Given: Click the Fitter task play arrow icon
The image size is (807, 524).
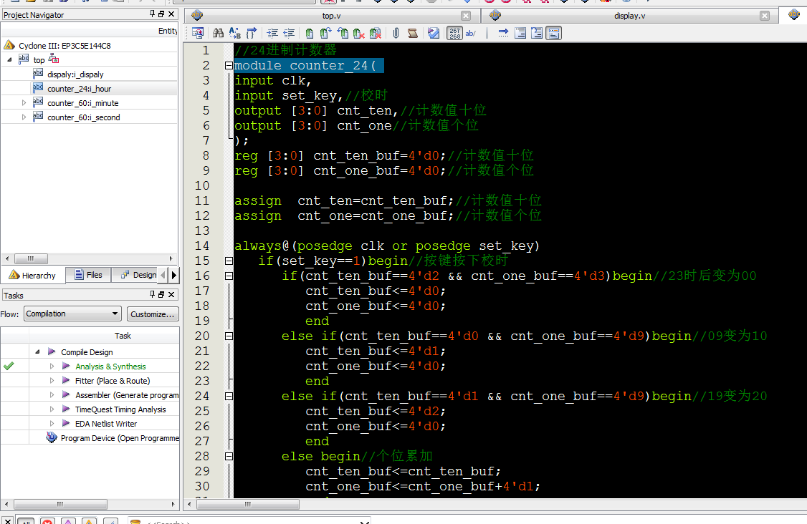Looking at the screenshot, I should pos(66,381).
